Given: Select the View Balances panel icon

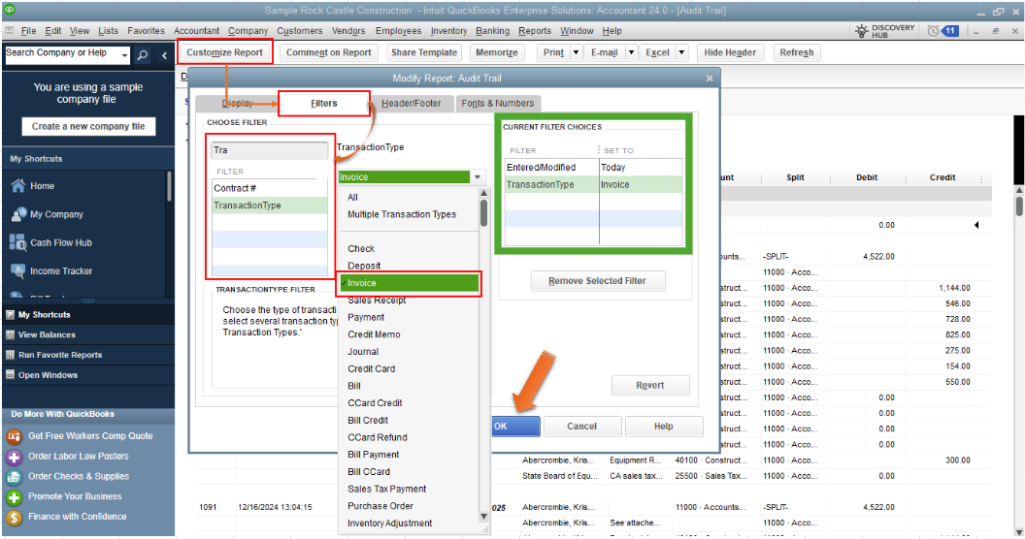Looking at the screenshot, I should click(x=10, y=334).
